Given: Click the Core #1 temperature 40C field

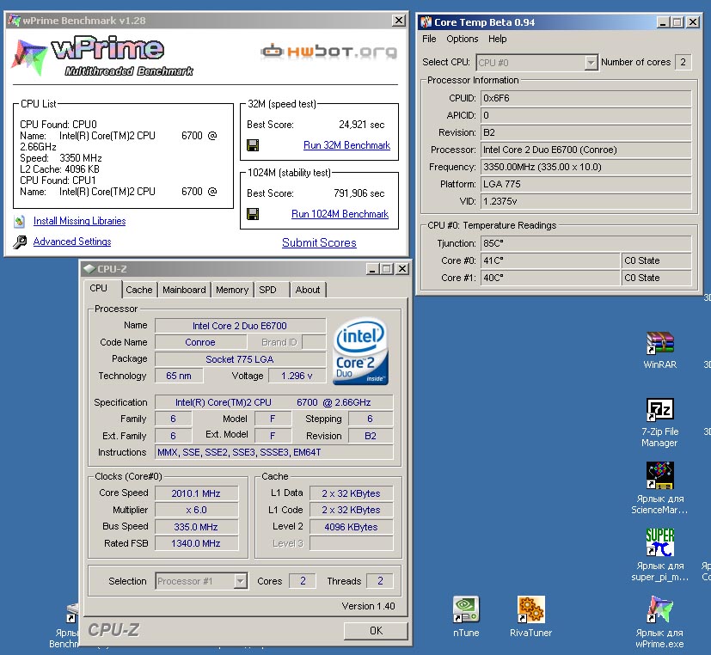Looking at the screenshot, I should click(550, 278).
